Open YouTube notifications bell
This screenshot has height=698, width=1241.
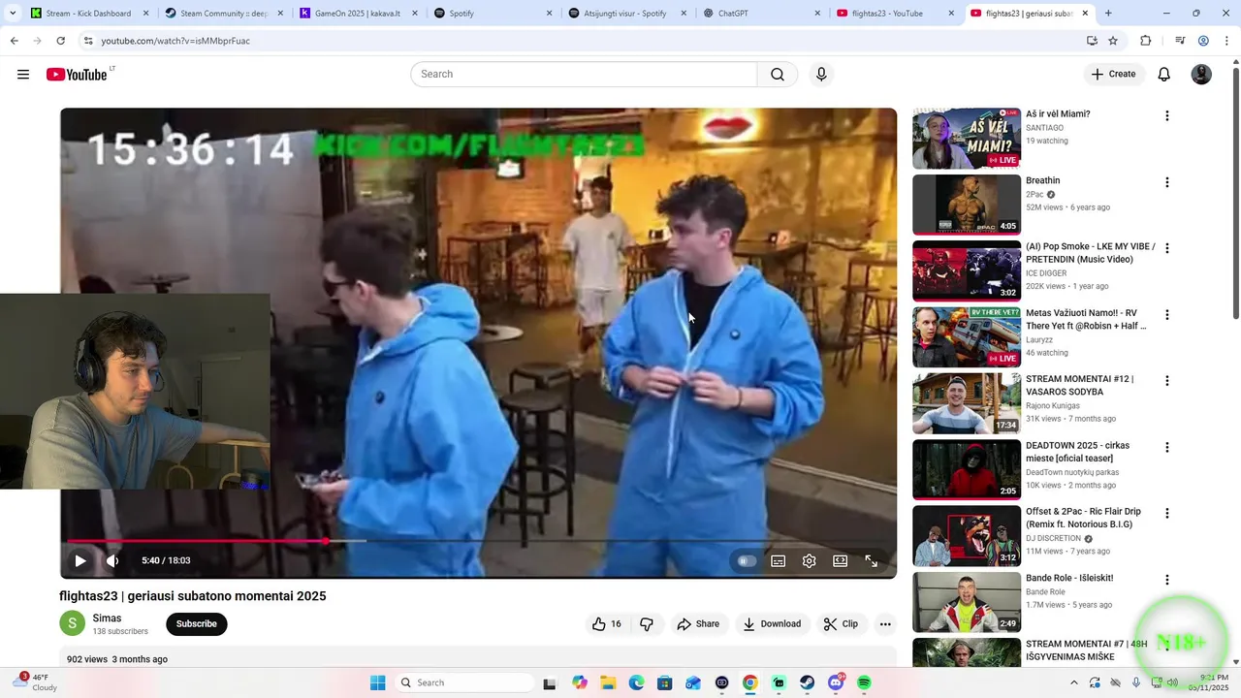[1164, 75]
